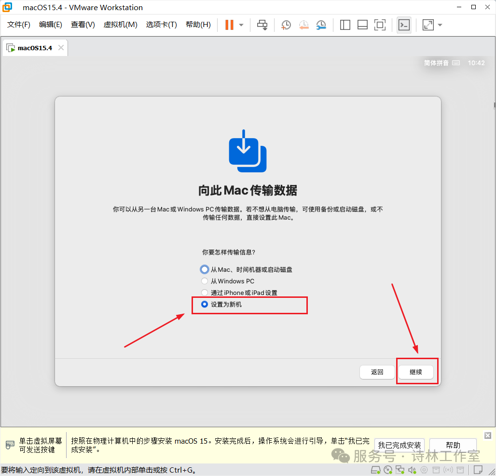The image size is (496, 476).
Task: Expand the stretch display dropdown arrow
Action: 440,25
